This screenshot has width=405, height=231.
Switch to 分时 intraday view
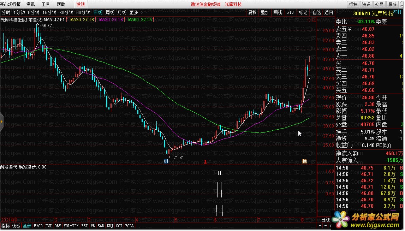pos(6,12)
